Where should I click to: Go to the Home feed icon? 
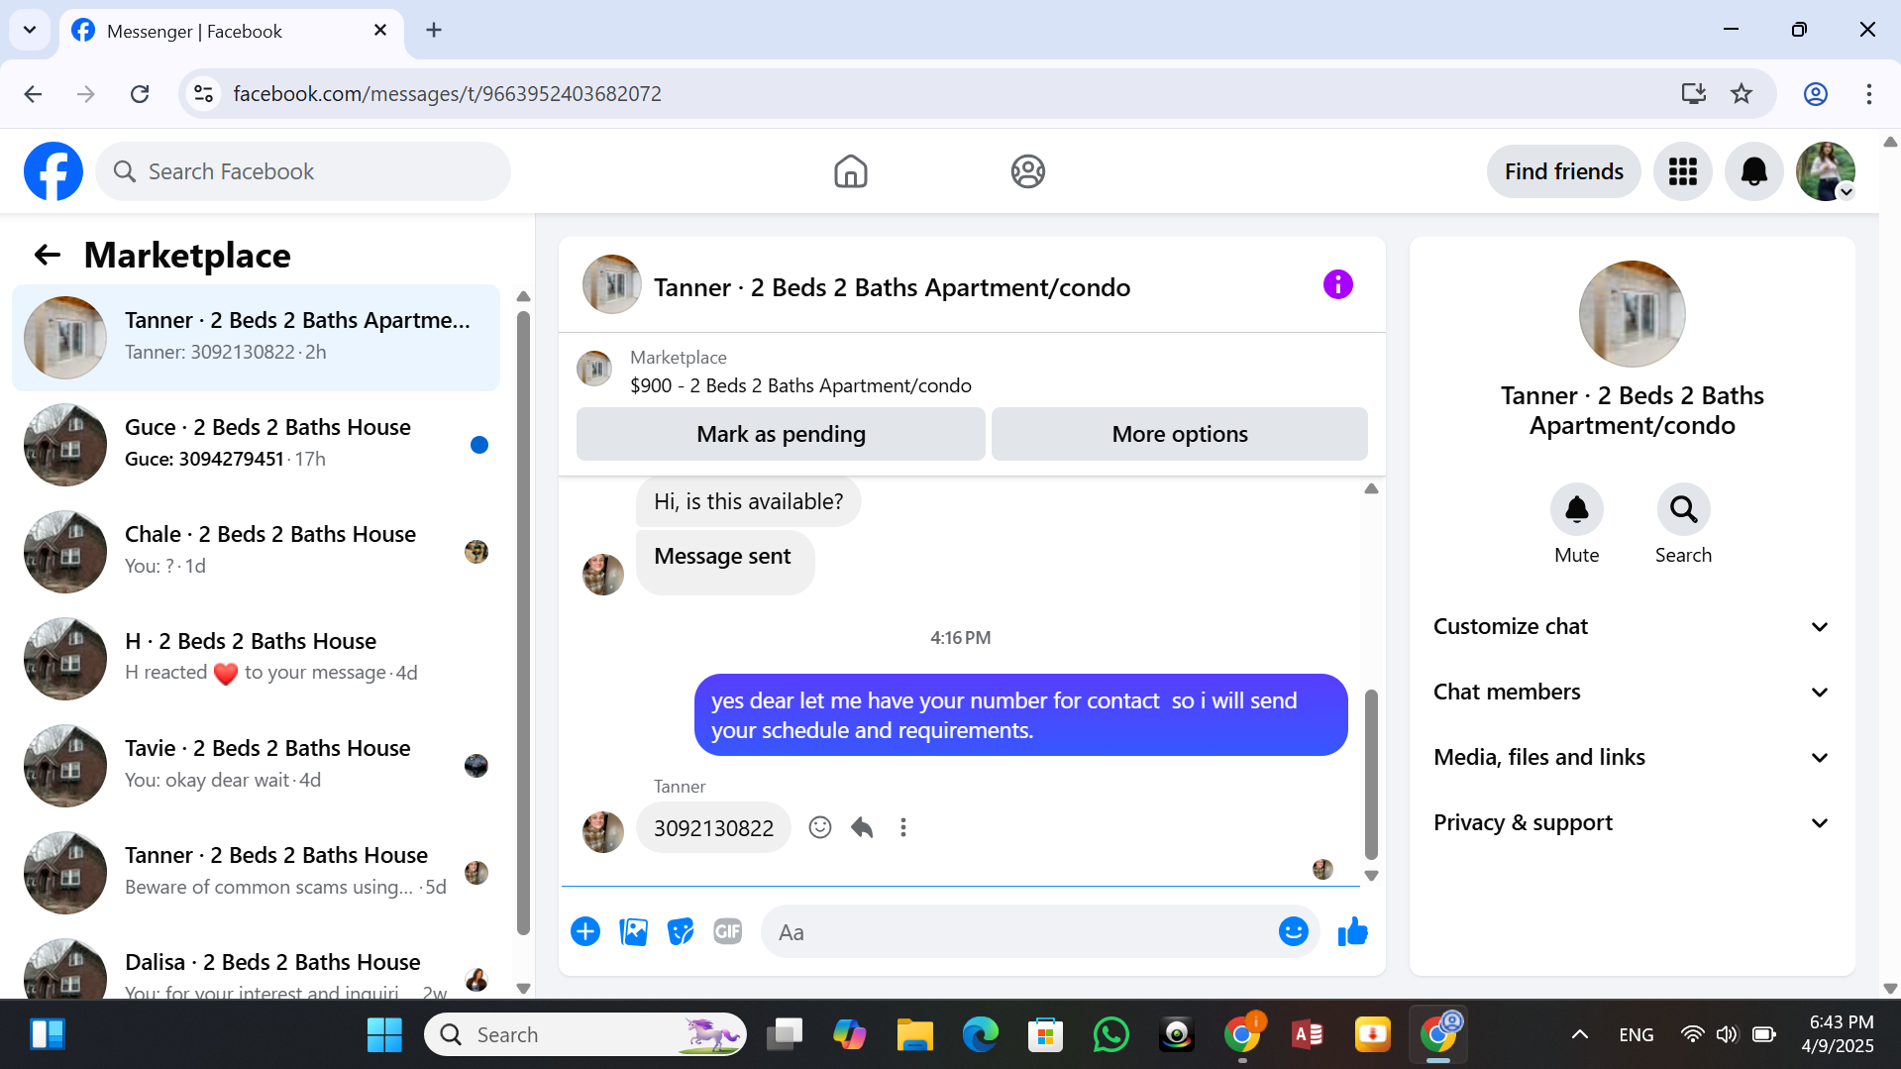pos(850,171)
